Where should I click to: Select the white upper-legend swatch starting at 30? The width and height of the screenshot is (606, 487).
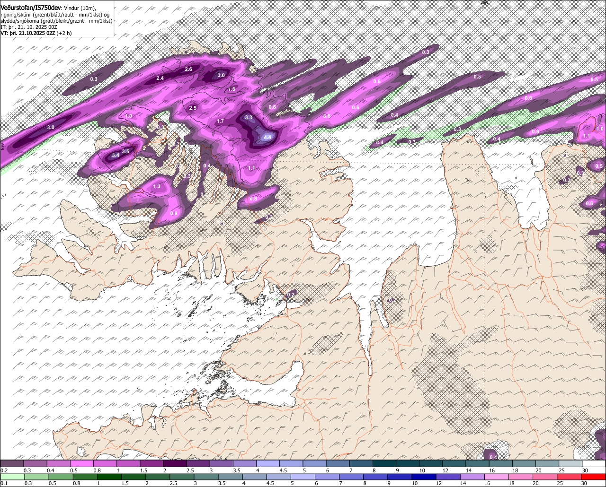tap(594, 464)
